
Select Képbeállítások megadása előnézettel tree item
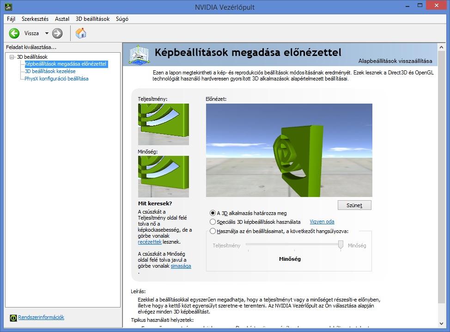[66, 64]
